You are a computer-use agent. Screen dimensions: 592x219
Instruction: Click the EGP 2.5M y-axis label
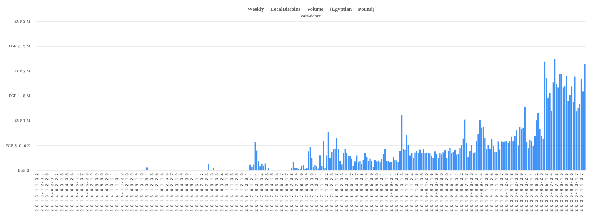coord(19,46)
